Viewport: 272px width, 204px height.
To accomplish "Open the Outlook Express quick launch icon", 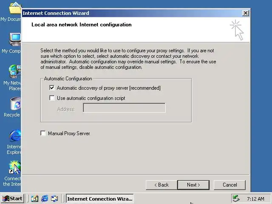I will 54,198.
